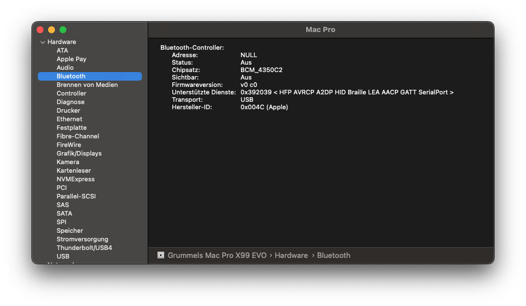Collapse the Hardware tree section

[42, 42]
